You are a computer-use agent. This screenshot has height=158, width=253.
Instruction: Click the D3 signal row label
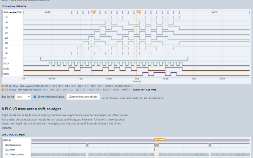tap(6, 38)
